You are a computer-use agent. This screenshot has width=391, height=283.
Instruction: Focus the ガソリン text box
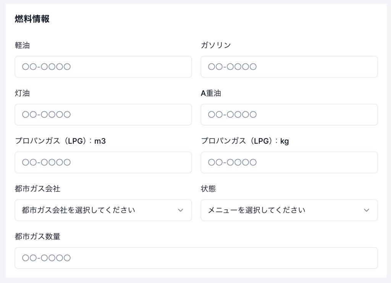pos(289,67)
